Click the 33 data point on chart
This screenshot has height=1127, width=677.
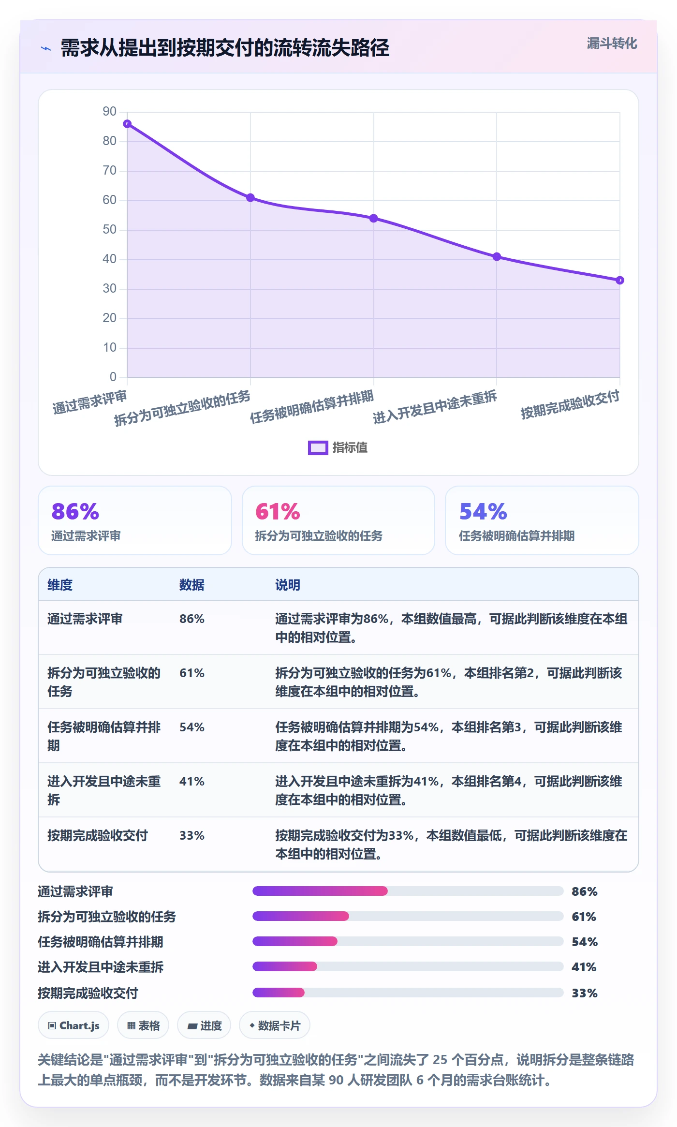pos(620,280)
